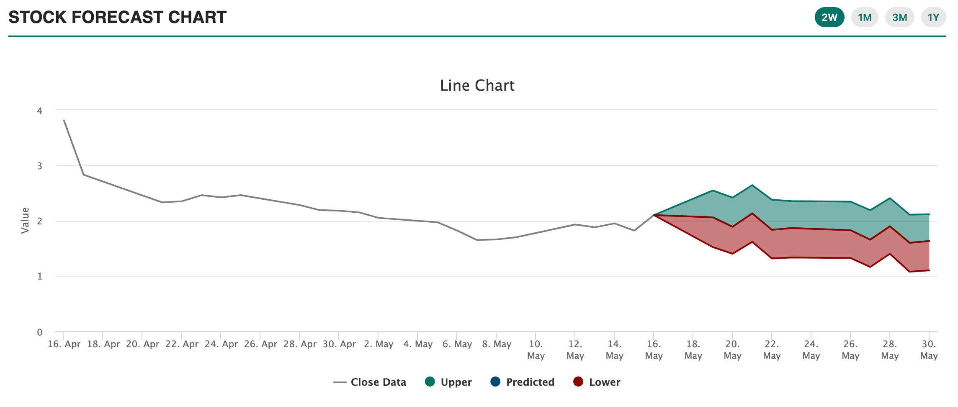
Task: Toggle the Predicted series legend label
Action: pyautogui.click(x=530, y=382)
